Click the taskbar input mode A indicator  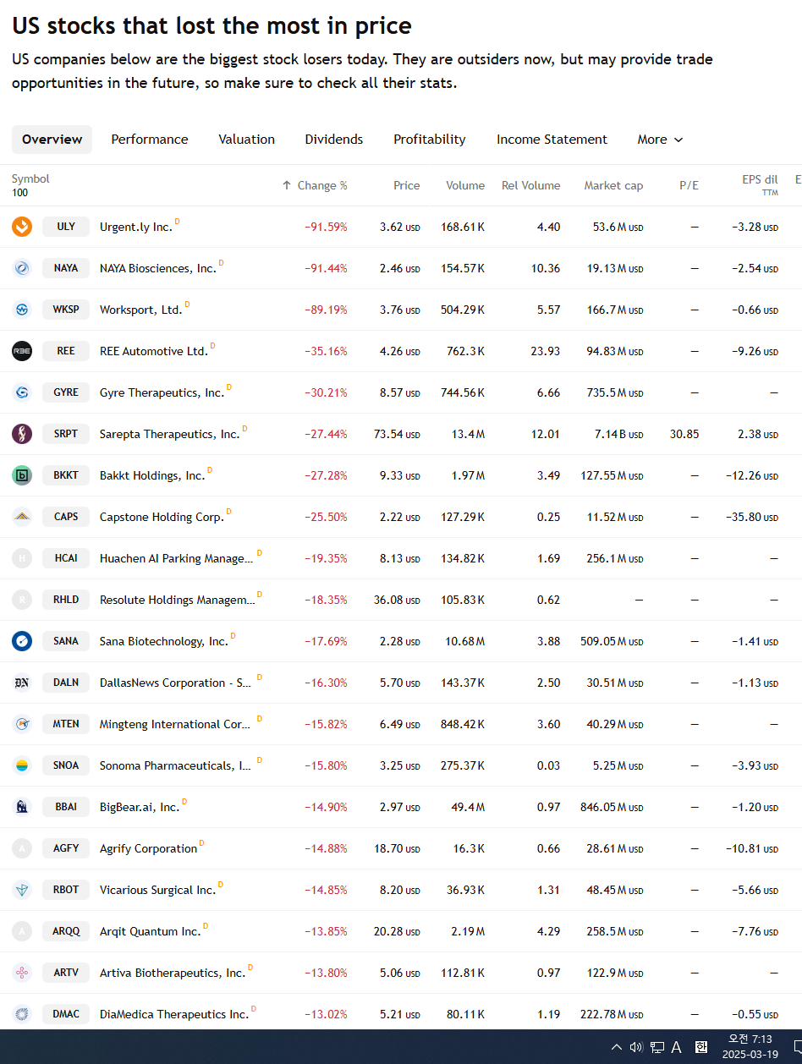[x=677, y=1047]
